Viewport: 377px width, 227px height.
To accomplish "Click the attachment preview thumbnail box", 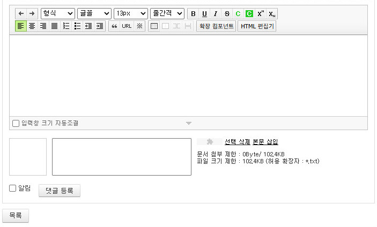I will 28,157.
